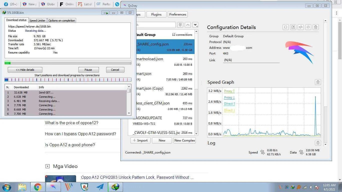
Task: Click the striped red app icon in the taskbar
Action: coord(69,187)
